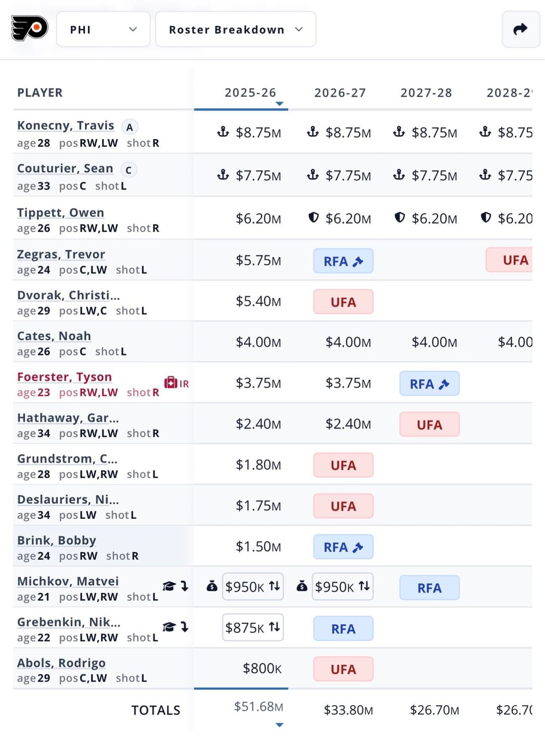Image resolution: width=545 pixels, height=736 pixels.
Task: Click Dvorak's 2026-27 UFA badge
Action: click(343, 302)
